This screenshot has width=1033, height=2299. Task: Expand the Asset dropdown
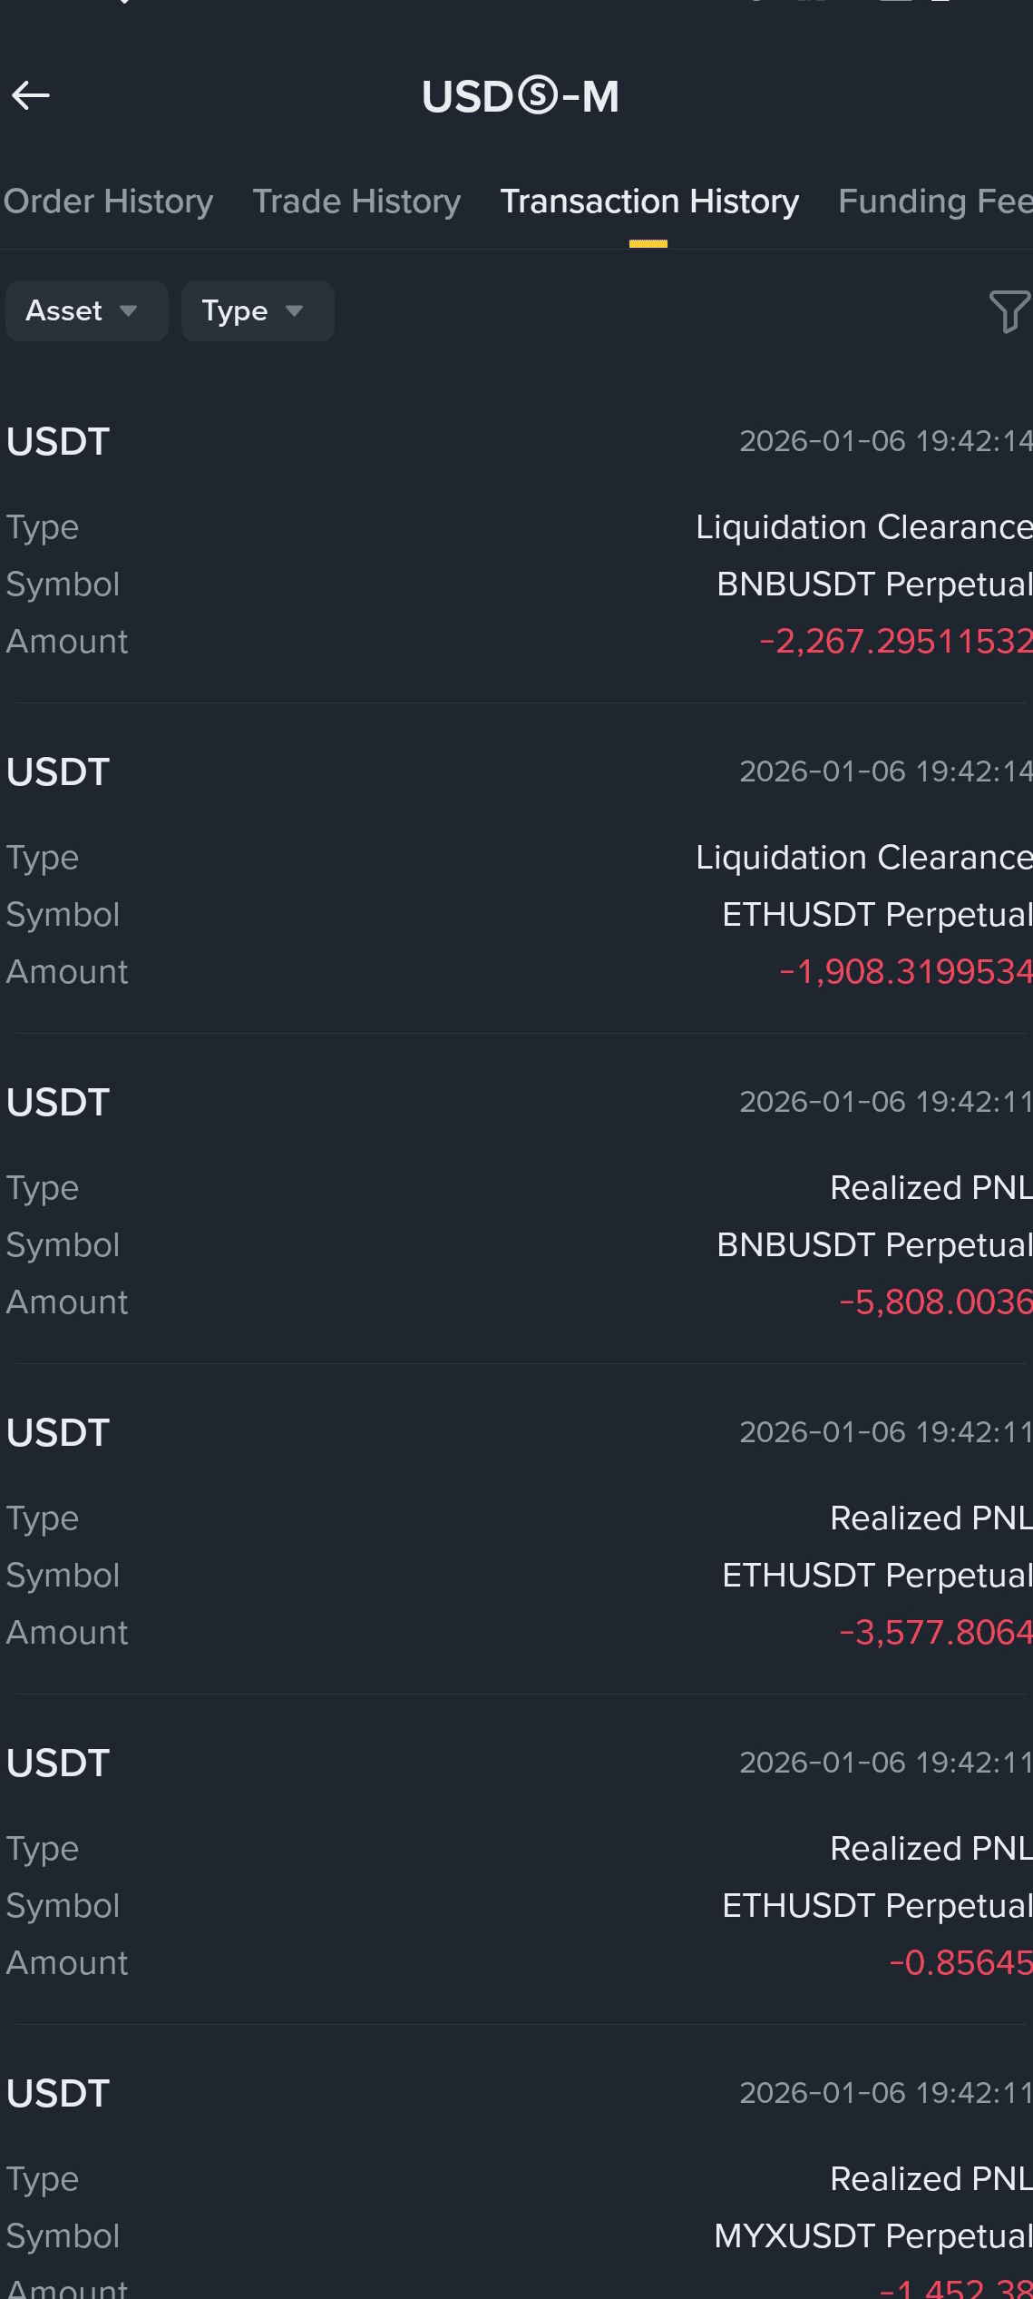(x=86, y=310)
